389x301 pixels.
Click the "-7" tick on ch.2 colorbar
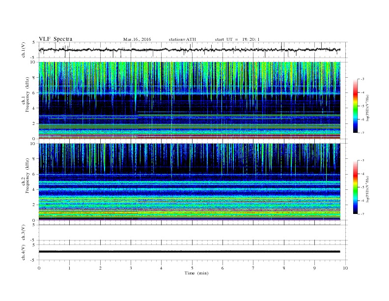point(362,214)
